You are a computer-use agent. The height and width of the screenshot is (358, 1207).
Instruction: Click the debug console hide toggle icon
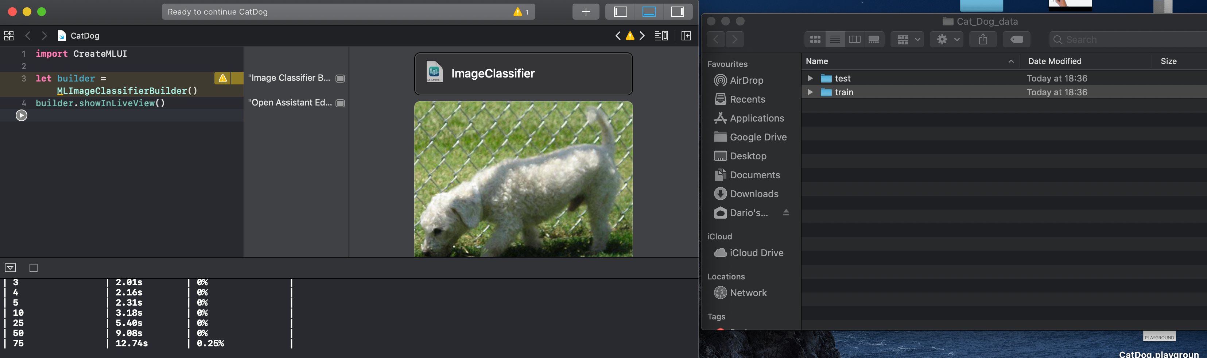pos(10,268)
